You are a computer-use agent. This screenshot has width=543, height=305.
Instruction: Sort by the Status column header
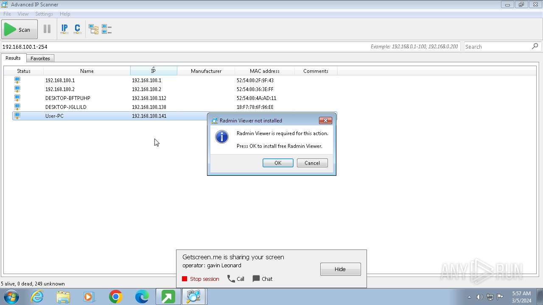(x=24, y=71)
